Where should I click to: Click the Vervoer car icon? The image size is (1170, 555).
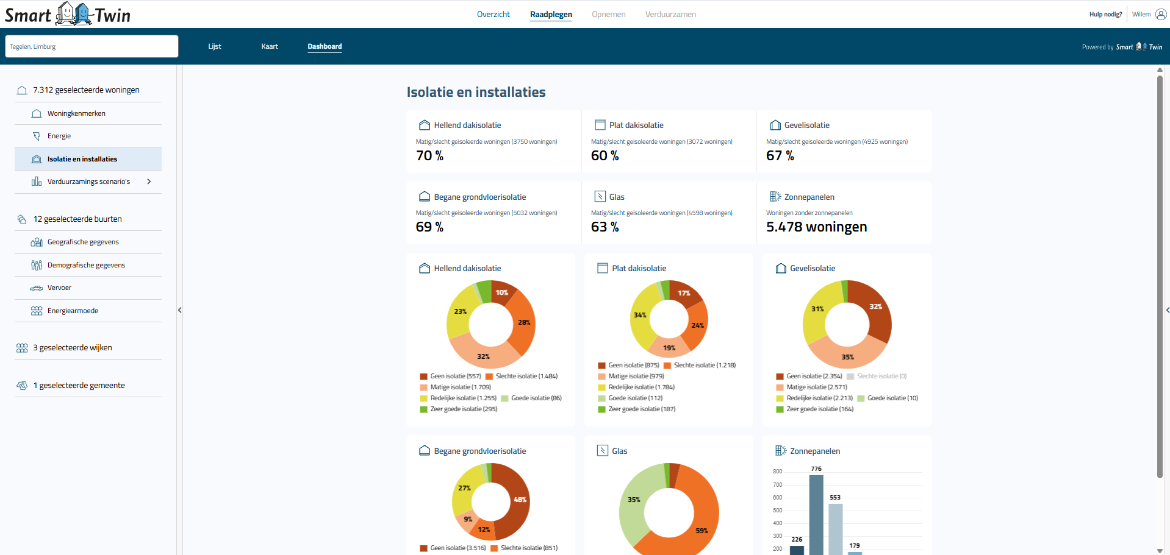click(x=37, y=288)
